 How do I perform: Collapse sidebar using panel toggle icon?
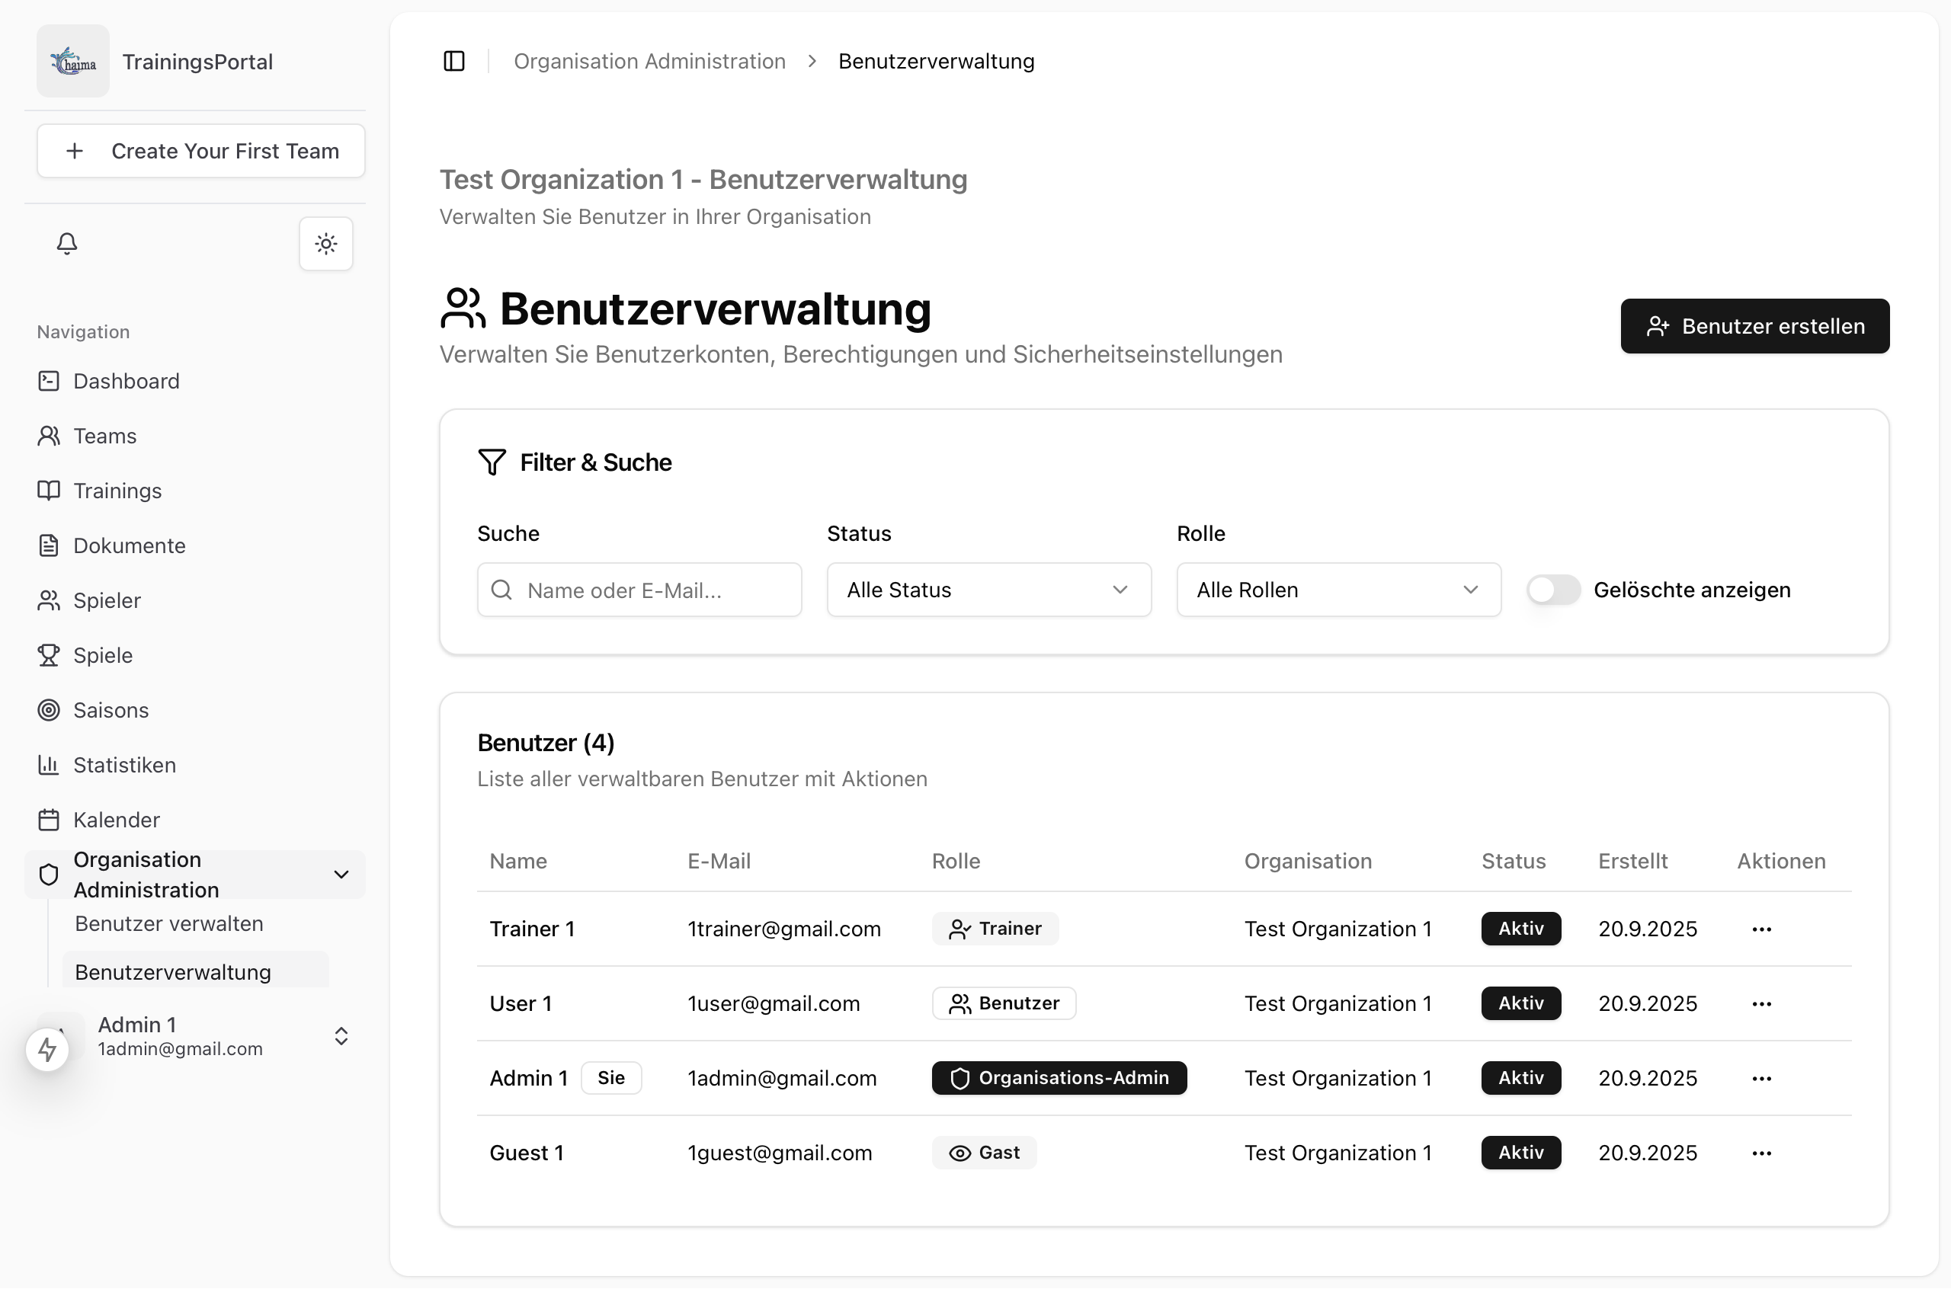click(x=453, y=61)
